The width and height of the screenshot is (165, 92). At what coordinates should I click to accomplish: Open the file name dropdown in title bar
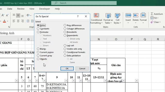44,3
